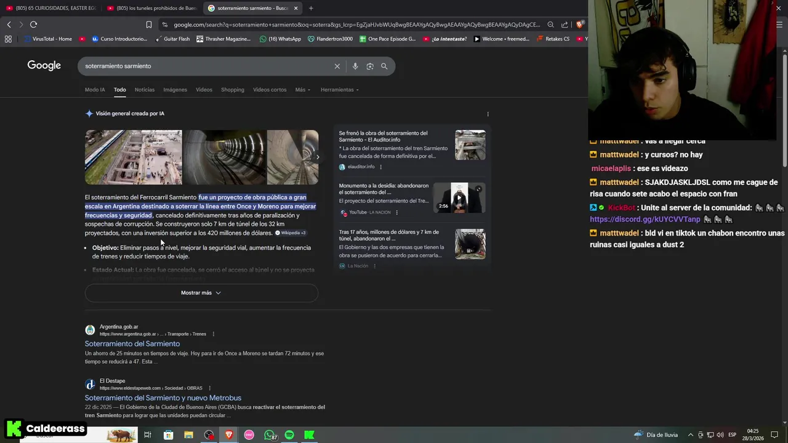Show next image in AI overview carousel
The width and height of the screenshot is (788, 443).
coord(317,157)
